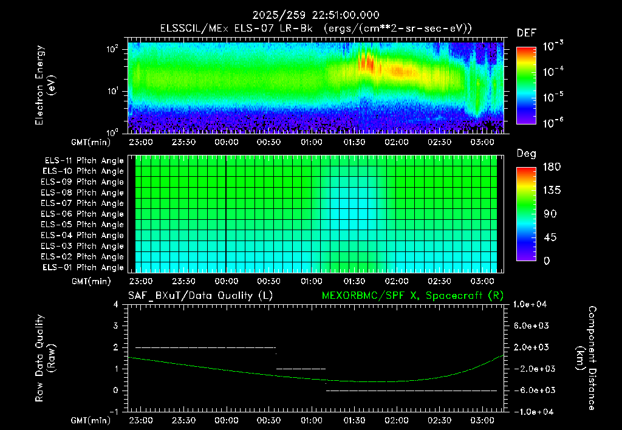Click the green MEXORBMC/SPF X, Spacecraft (R) legend
The width and height of the screenshot is (622, 430).
coord(412,296)
